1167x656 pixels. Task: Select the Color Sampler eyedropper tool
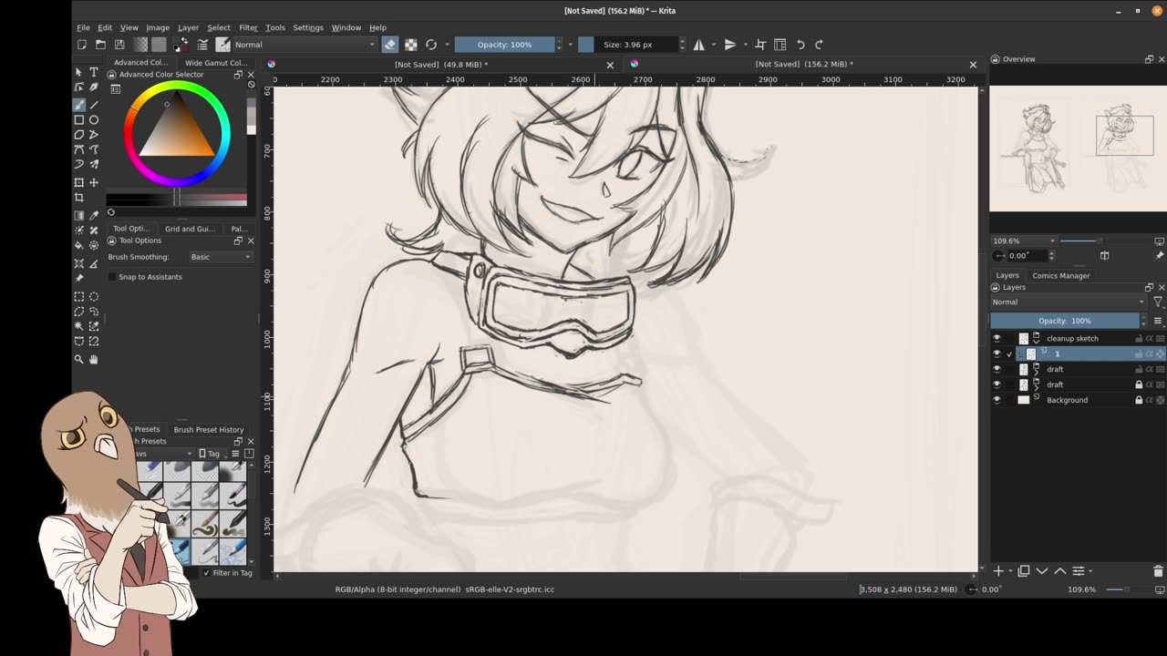[x=94, y=215]
